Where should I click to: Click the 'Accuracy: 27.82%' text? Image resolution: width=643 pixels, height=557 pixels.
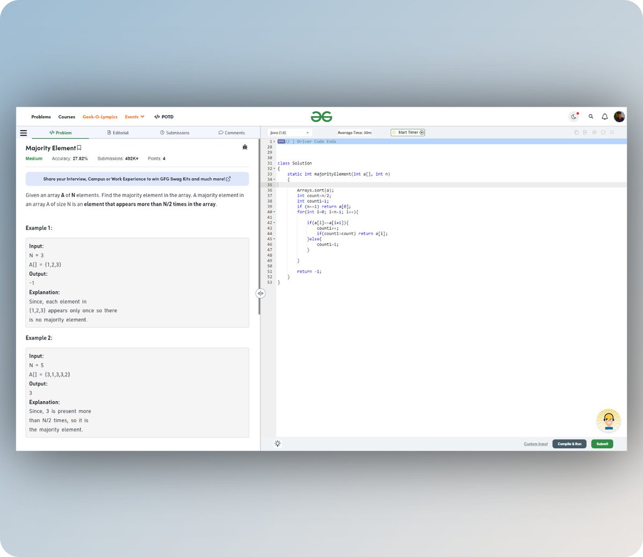[70, 159]
